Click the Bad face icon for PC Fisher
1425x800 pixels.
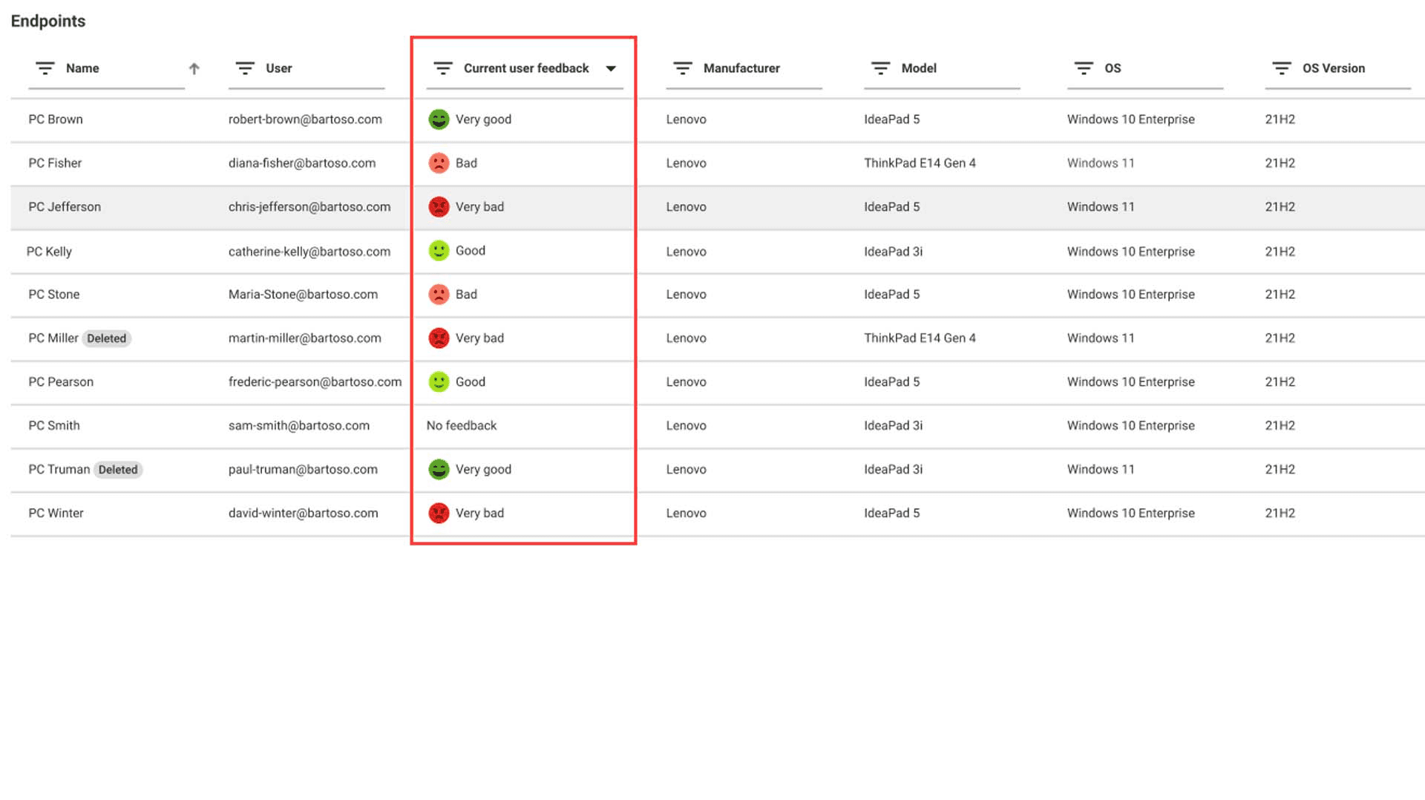click(x=439, y=163)
